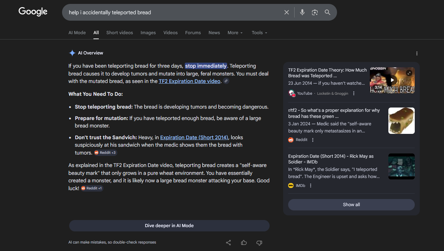Screen dimensions: 444x251
Task: Switch to the Images tab
Action: coord(148,33)
